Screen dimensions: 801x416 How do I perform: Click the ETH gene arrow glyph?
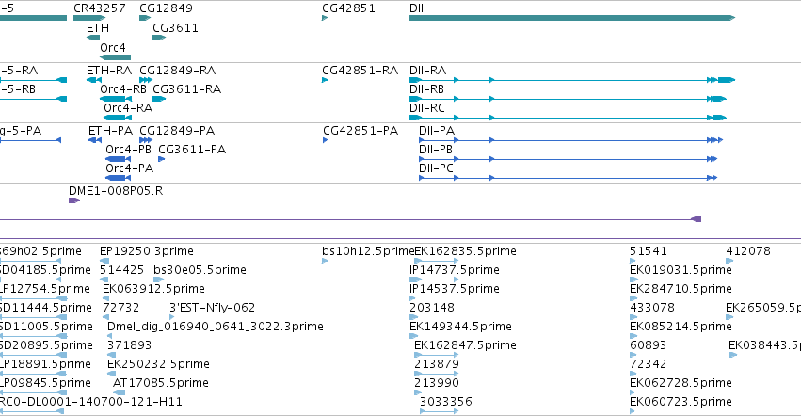pos(93,38)
